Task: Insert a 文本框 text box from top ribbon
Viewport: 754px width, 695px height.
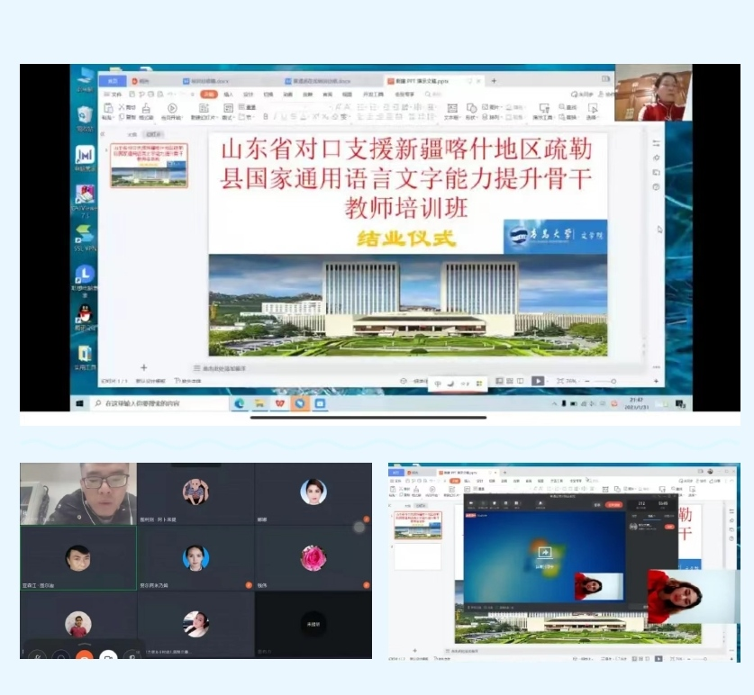Action: coord(452,111)
